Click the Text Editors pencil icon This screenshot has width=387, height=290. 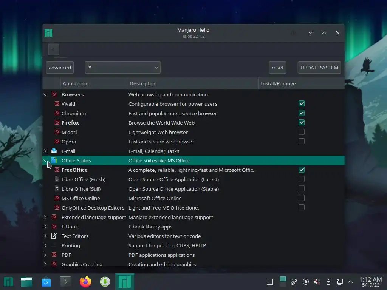pyautogui.click(x=54, y=236)
